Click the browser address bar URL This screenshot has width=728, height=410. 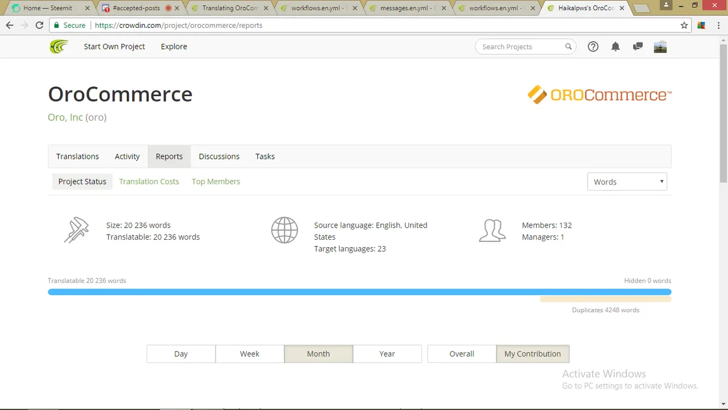[x=179, y=25]
